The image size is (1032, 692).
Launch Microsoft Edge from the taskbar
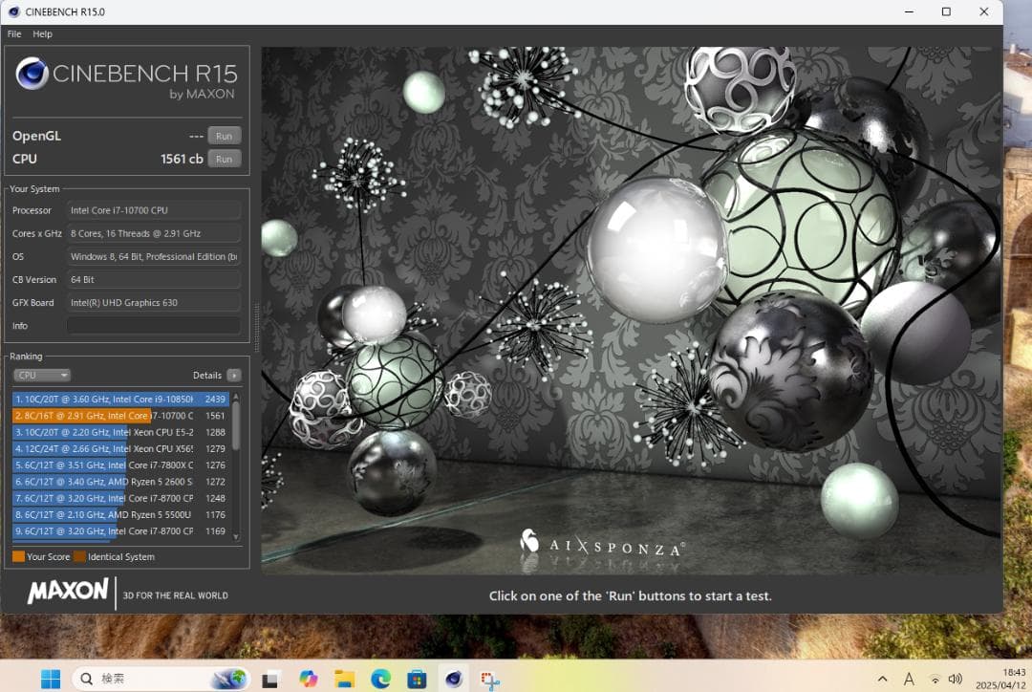380,679
